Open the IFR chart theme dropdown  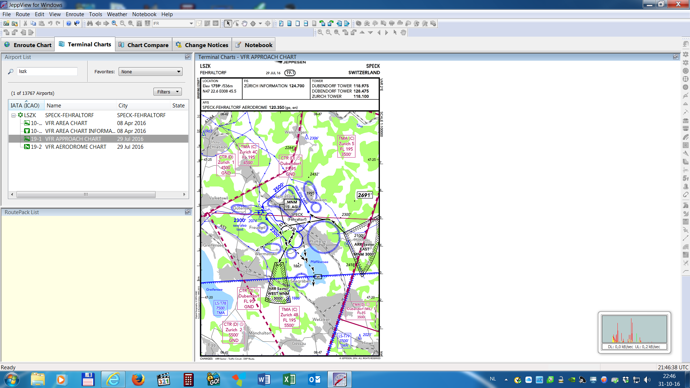[x=191, y=23]
